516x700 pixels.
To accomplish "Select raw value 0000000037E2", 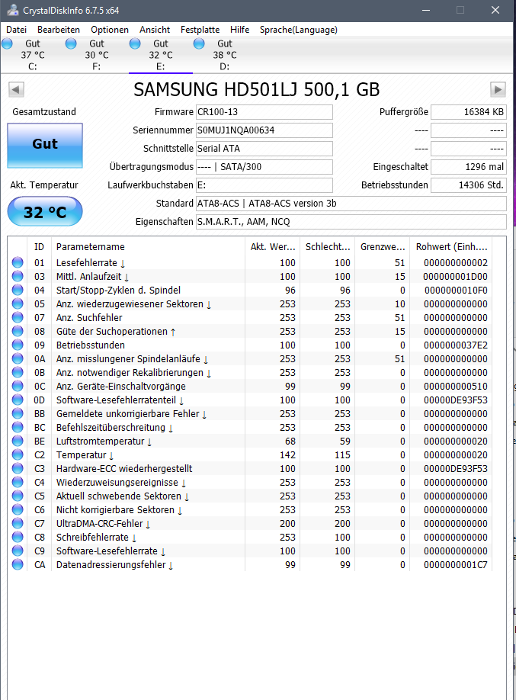I will click(x=456, y=345).
